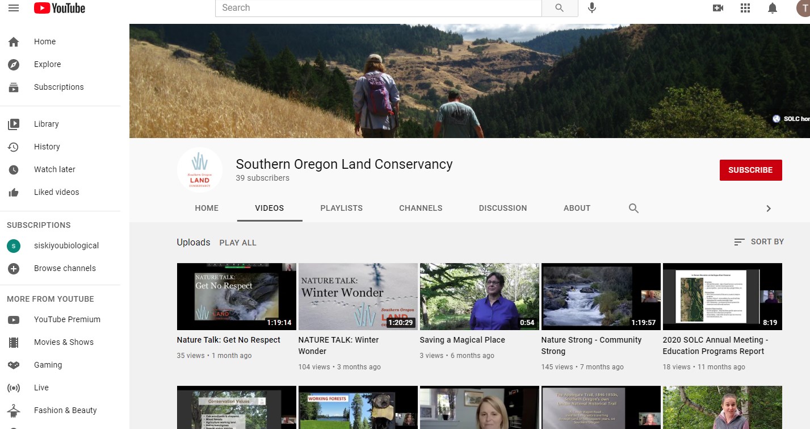Image resolution: width=810 pixels, height=429 pixels.
Task: Click the Gaming sidebar icon
Action: (14, 365)
